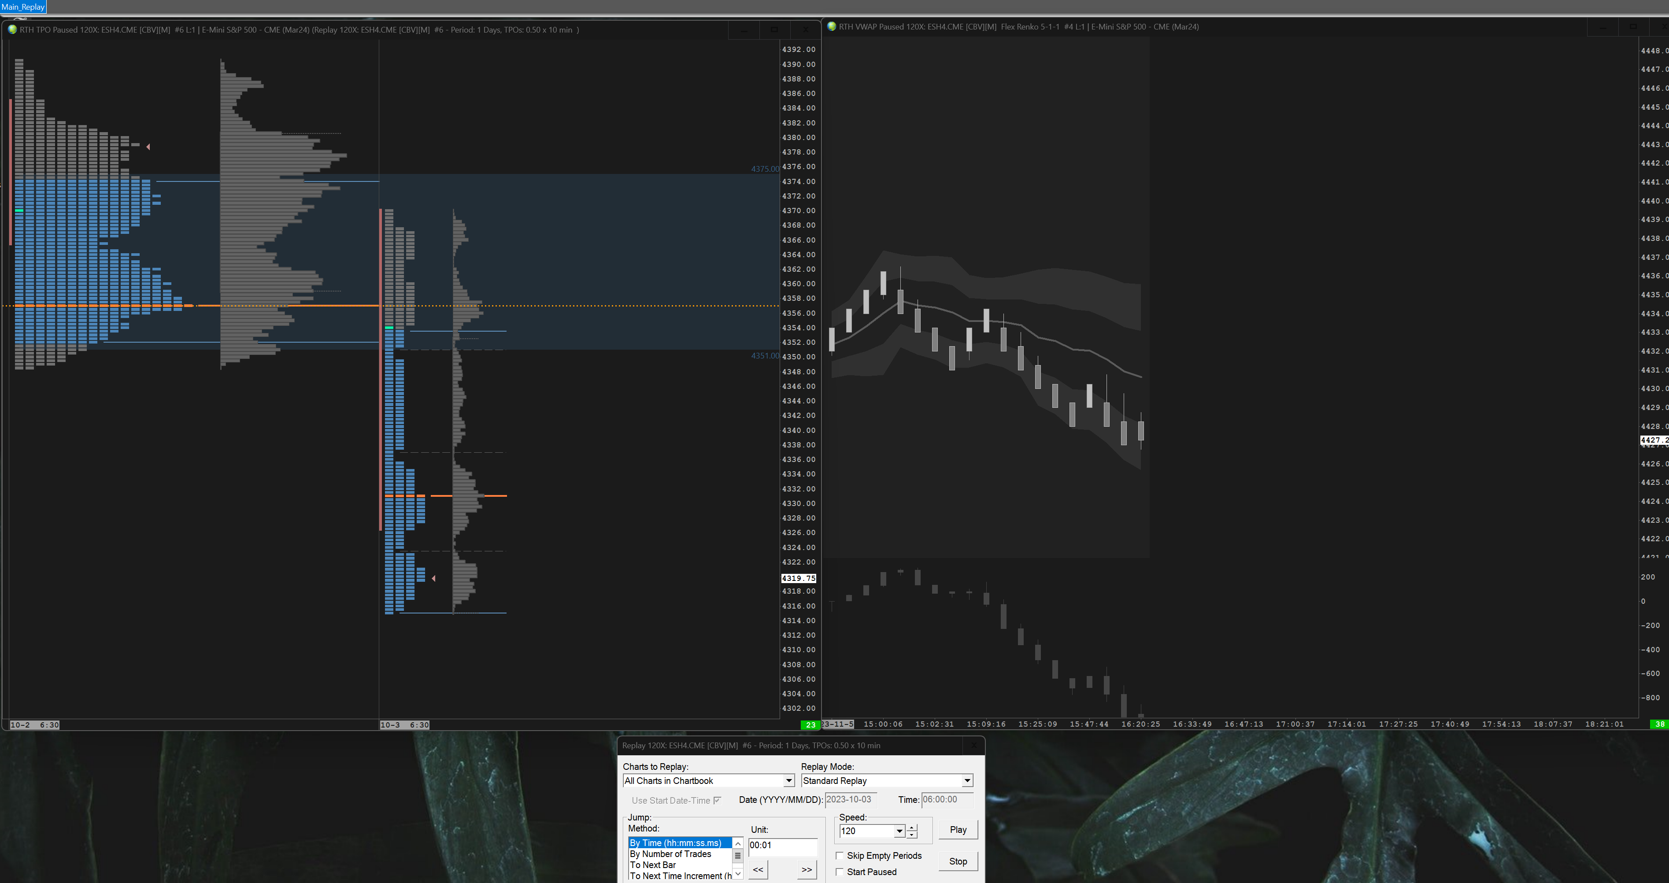
Task: Check the Start Paused option
Action: pyautogui.click(x=840, y=872)
